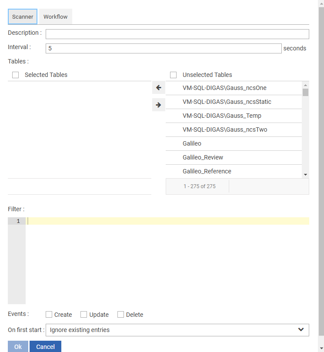
Task: Toggle the Selected Tables header checkbox
Action: click(16, 75)
